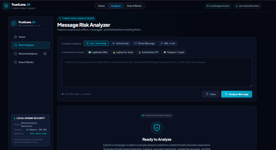
Task: Click the briefcase icon on Job / Internship
Action: click(87, 43)
